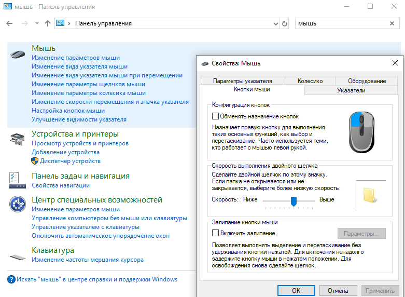Click the Taskbar and Navigation icon
405x297 pixels.
[17, 180]
